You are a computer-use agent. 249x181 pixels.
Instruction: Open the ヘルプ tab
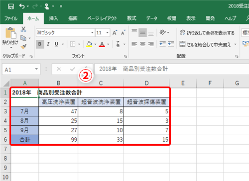[x=231, y=18]
